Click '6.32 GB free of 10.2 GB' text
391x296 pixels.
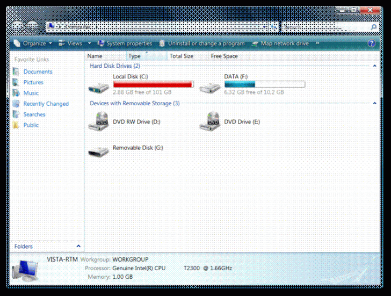click(254, 92)
